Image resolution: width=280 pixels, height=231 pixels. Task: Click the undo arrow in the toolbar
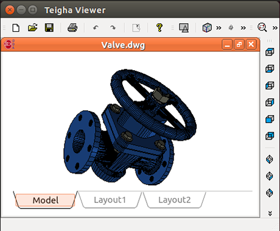[96, 27]
